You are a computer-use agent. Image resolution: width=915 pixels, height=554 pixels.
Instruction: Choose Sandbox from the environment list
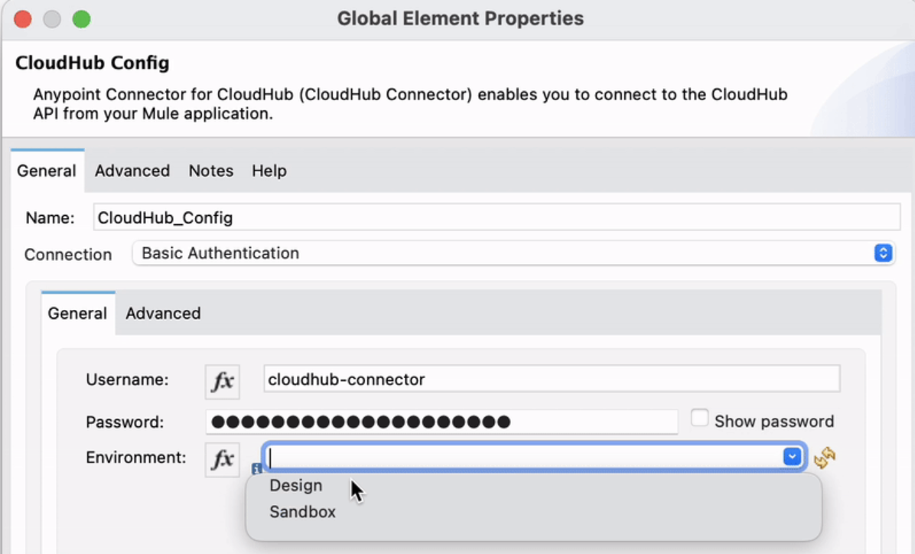(x=302, y=512)
